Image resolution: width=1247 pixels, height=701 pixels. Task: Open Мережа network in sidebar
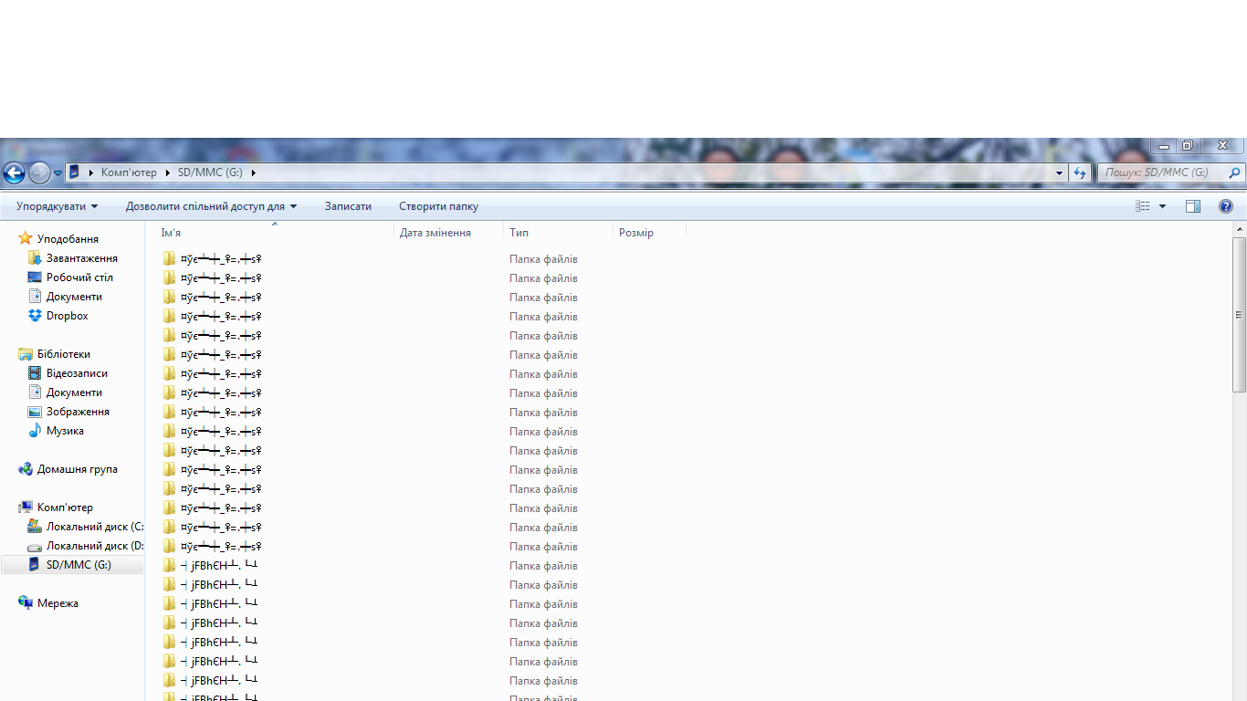click(58, 603)
